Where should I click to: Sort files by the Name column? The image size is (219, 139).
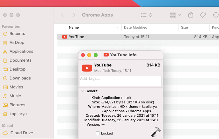[74, 27]
